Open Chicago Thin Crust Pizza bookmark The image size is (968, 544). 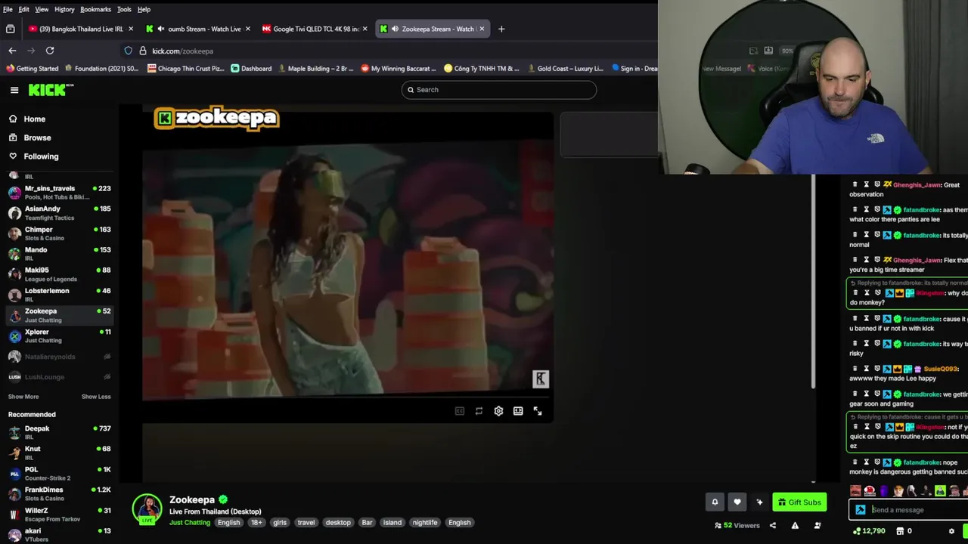(x=186, y=68)
